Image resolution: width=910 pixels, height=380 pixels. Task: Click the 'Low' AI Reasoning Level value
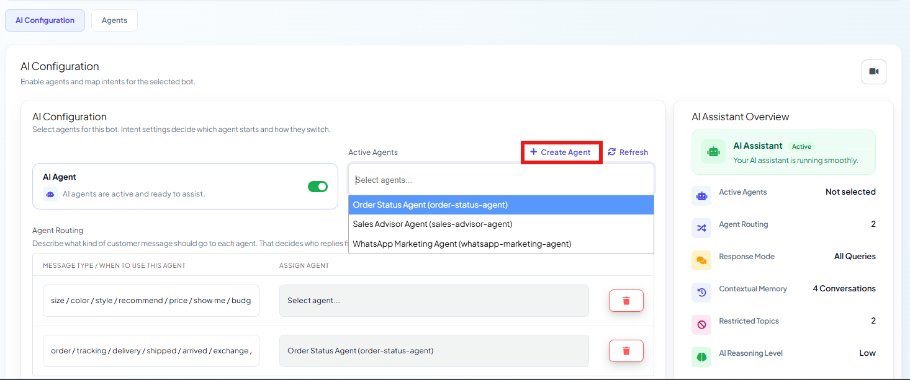point(868,353)
